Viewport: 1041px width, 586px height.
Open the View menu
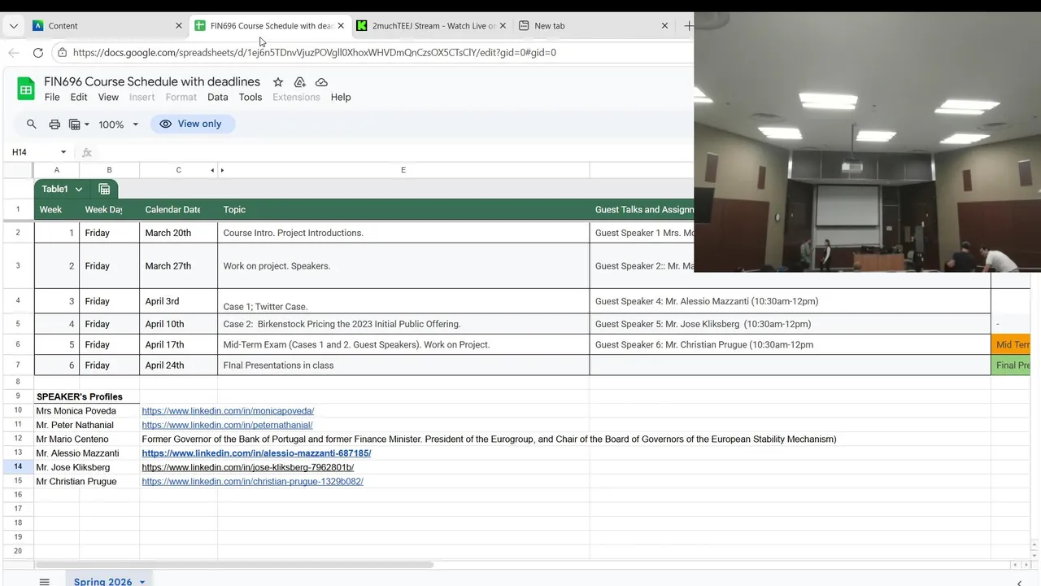point(108,97)
